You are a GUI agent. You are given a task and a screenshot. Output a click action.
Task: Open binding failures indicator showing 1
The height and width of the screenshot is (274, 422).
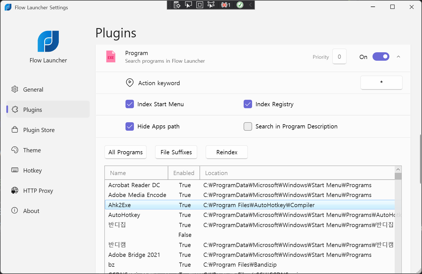pyautogui.click(x=226, y=5)
